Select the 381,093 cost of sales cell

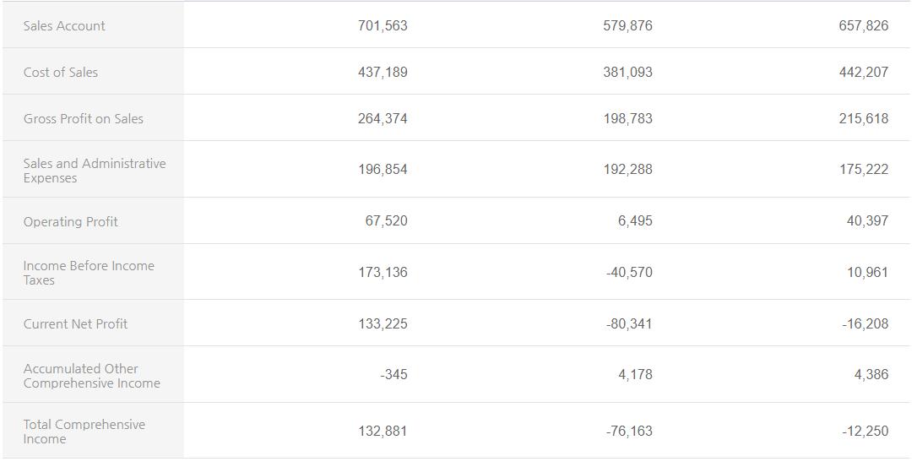tap(627, 72)
